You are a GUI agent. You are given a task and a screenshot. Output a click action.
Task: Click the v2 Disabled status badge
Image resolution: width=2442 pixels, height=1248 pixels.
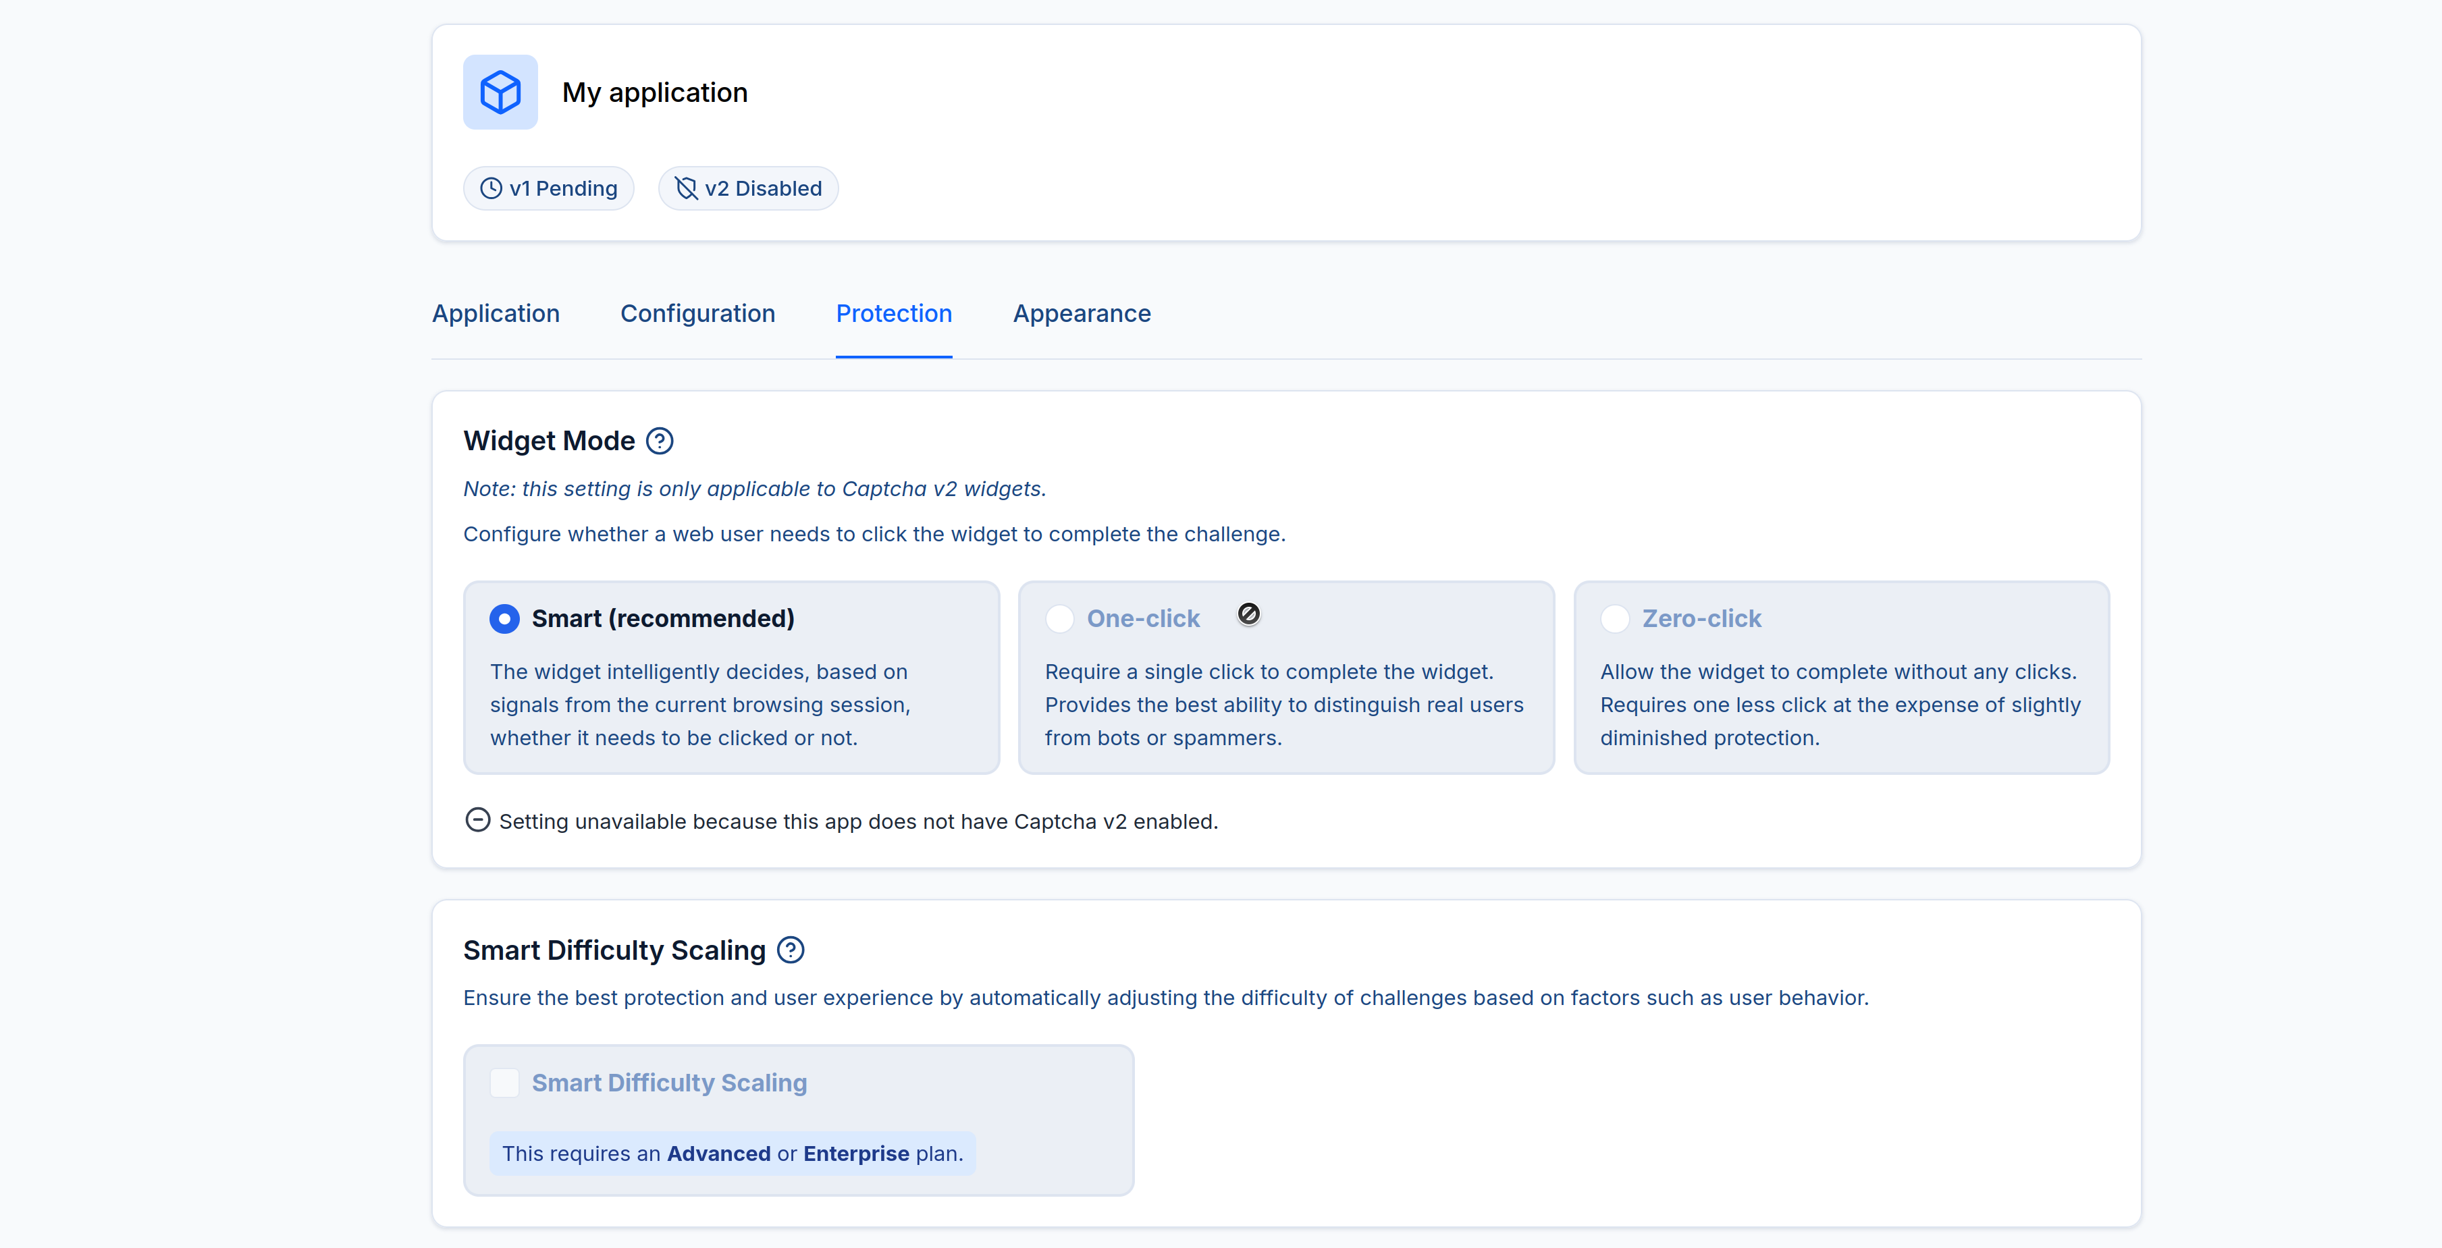(748, 188)
